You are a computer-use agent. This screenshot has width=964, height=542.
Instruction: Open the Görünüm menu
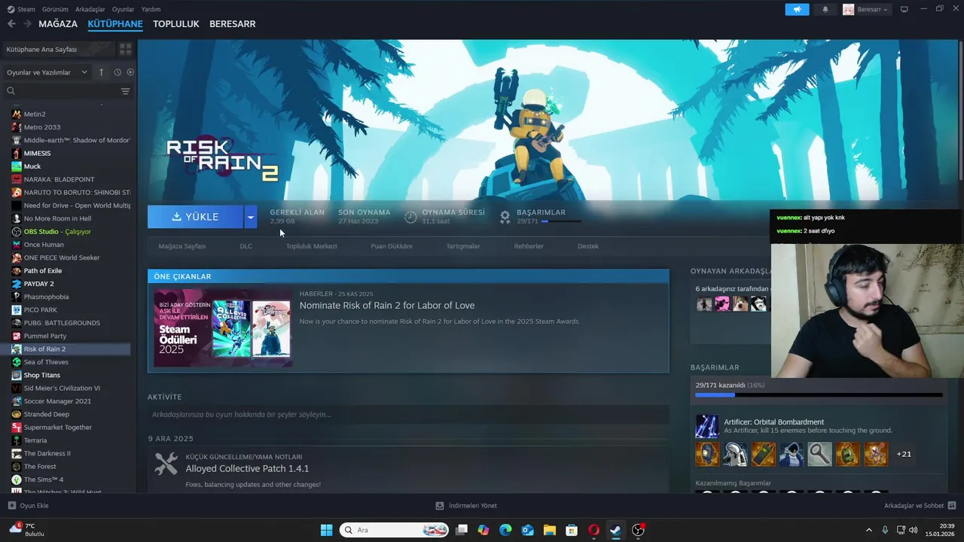click(55, 9)
